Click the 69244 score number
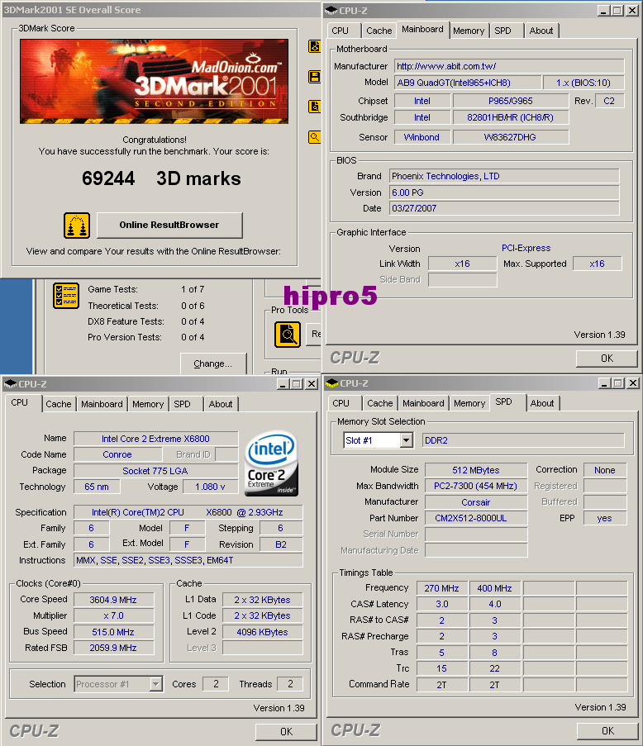 [108, 179]
